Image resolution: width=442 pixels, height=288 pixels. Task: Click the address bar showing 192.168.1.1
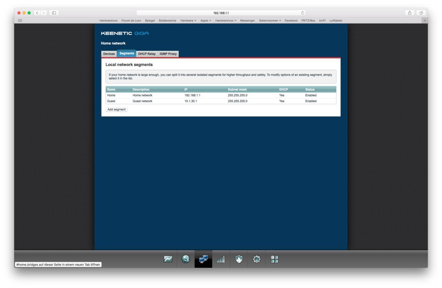pos(221,13)
